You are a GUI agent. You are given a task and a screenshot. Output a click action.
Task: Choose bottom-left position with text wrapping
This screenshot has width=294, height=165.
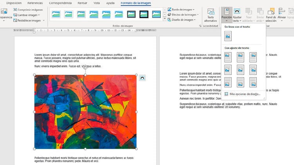pyautogui.click(x=228, y=82)
